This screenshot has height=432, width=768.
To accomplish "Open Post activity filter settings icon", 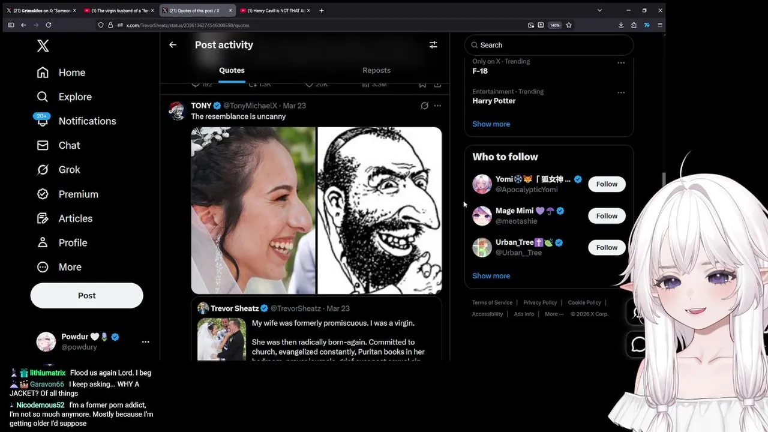I will coord(433,45).
